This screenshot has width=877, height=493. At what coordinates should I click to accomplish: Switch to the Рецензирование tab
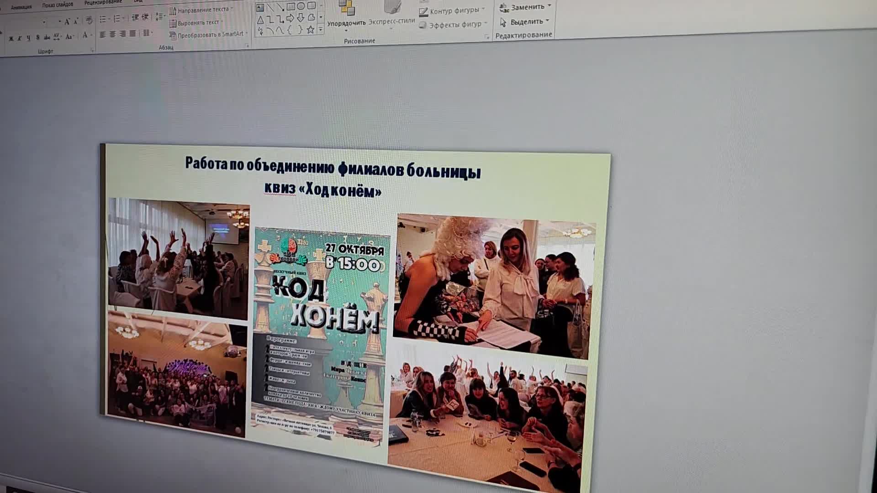103,2
